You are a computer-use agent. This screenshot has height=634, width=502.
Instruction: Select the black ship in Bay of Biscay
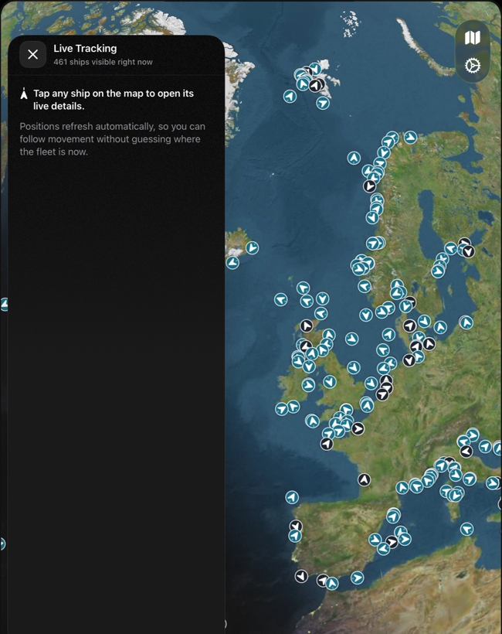pos(364,479)
